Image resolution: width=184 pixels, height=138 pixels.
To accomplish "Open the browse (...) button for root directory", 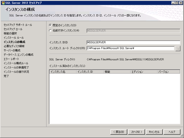I will 178,48.
